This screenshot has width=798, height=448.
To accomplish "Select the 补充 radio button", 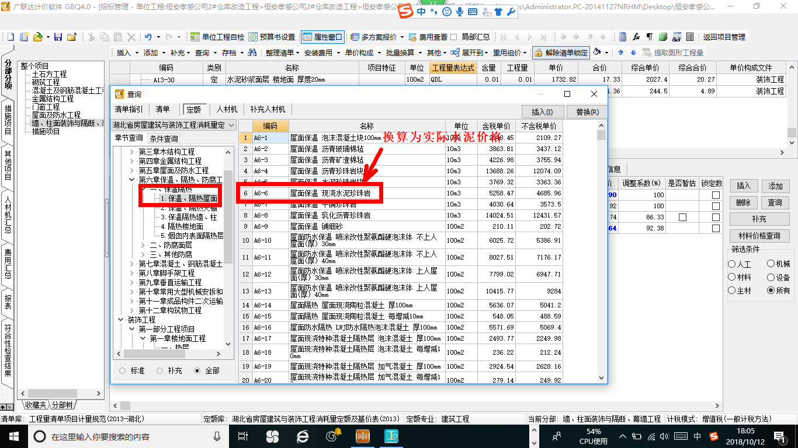I will pyautogui.click(x=159, y=370).
